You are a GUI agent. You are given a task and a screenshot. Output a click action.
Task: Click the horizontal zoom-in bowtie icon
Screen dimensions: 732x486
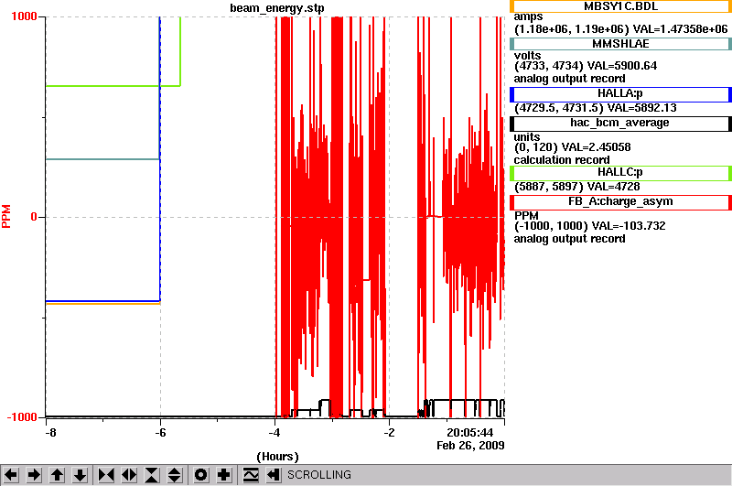tap(106, 475)
